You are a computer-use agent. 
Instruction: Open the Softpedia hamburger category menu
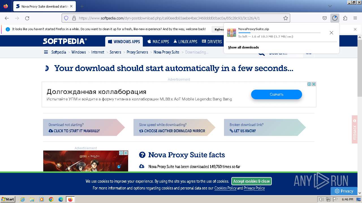tap(46, 52)
